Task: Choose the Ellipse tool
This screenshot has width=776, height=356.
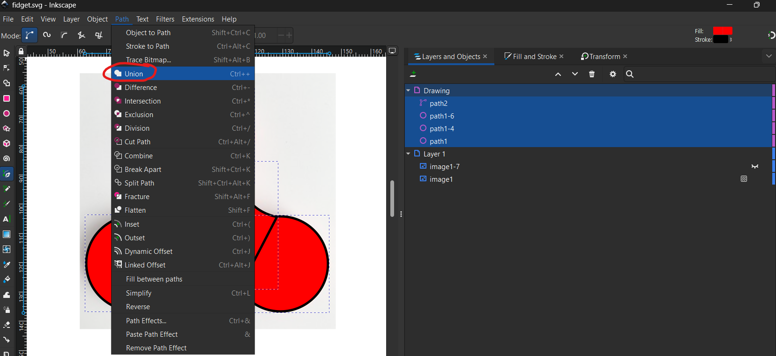Action: coord(7,113)
